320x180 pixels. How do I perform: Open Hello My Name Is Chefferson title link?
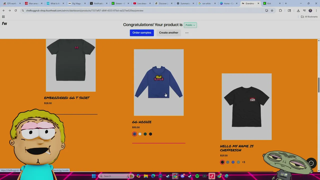237,148
